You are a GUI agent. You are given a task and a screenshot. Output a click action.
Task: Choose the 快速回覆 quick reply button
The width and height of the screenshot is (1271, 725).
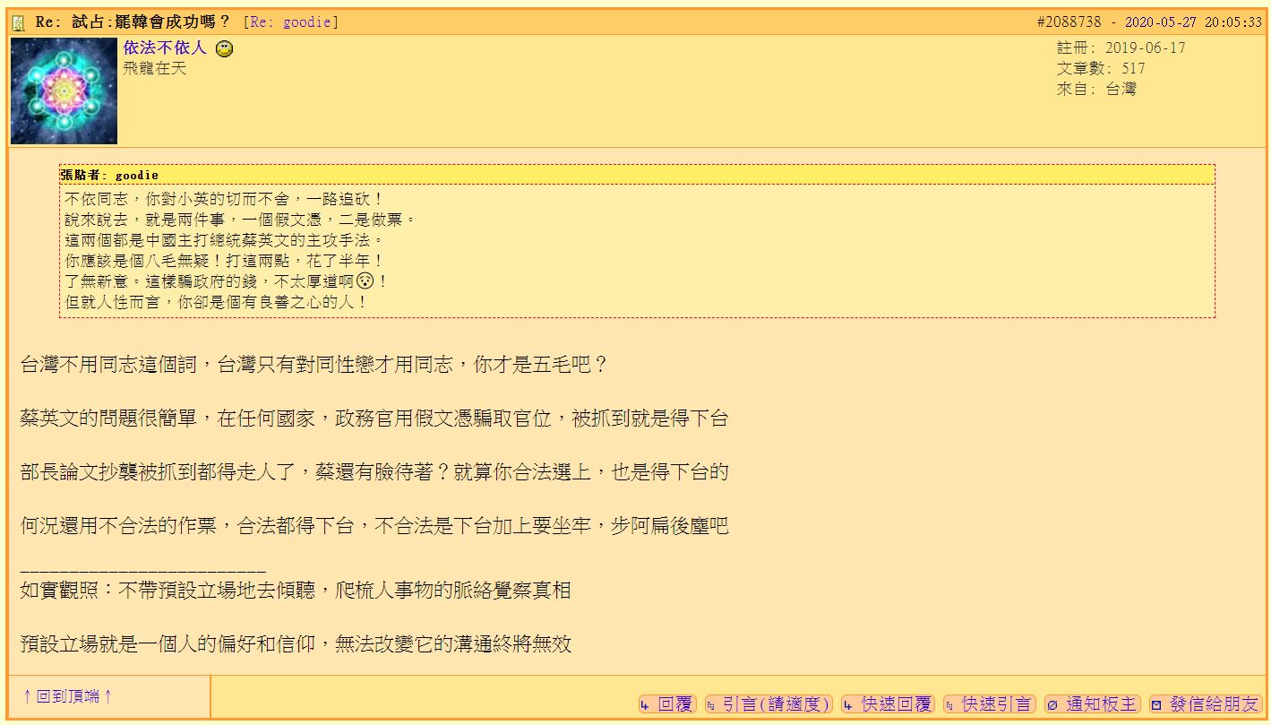(x=888, y=704)
